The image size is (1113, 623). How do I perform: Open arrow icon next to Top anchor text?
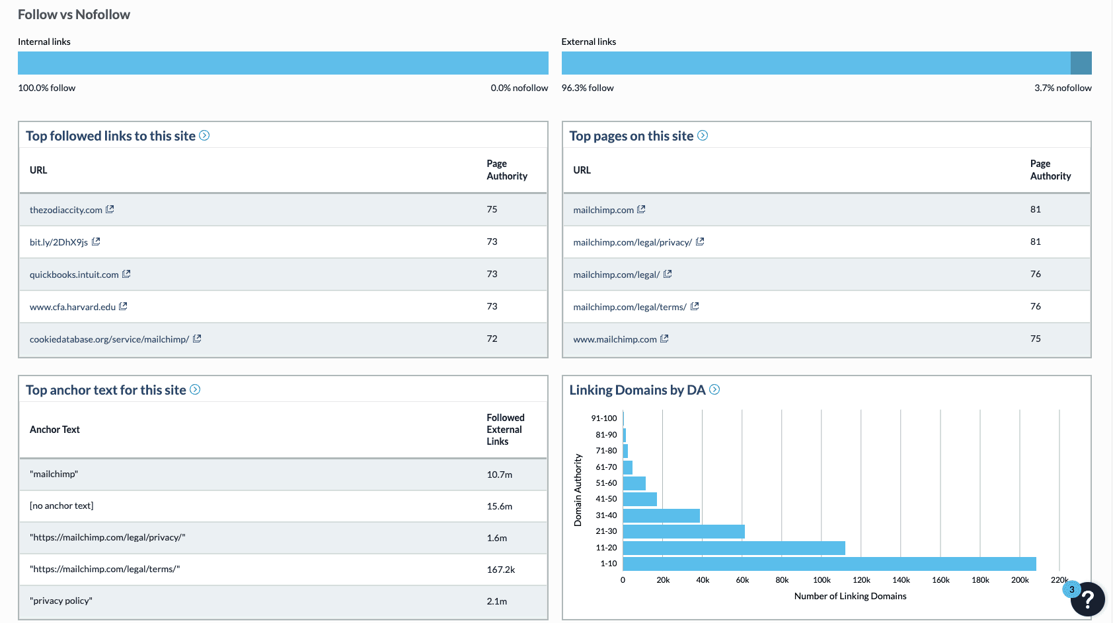195,389
